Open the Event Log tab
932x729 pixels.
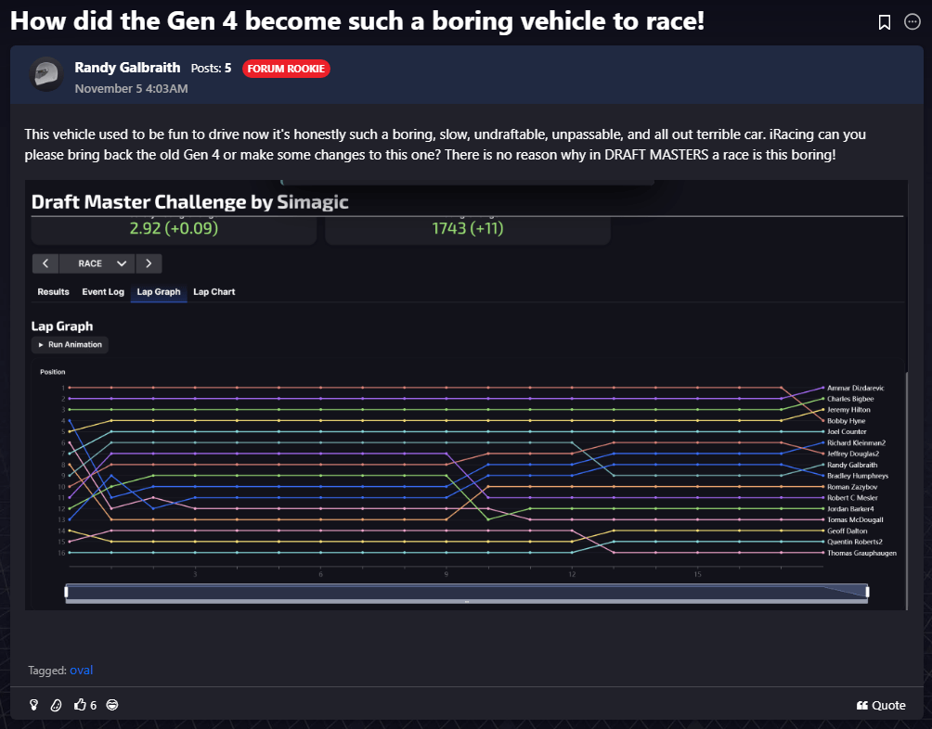(x=103, y=292)
